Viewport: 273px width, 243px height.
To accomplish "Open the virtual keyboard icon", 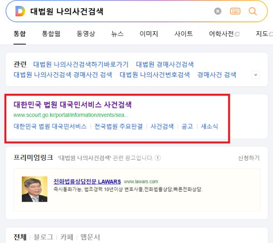I will tap(235, 11).
